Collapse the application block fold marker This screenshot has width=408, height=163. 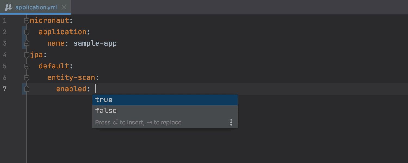26,32
